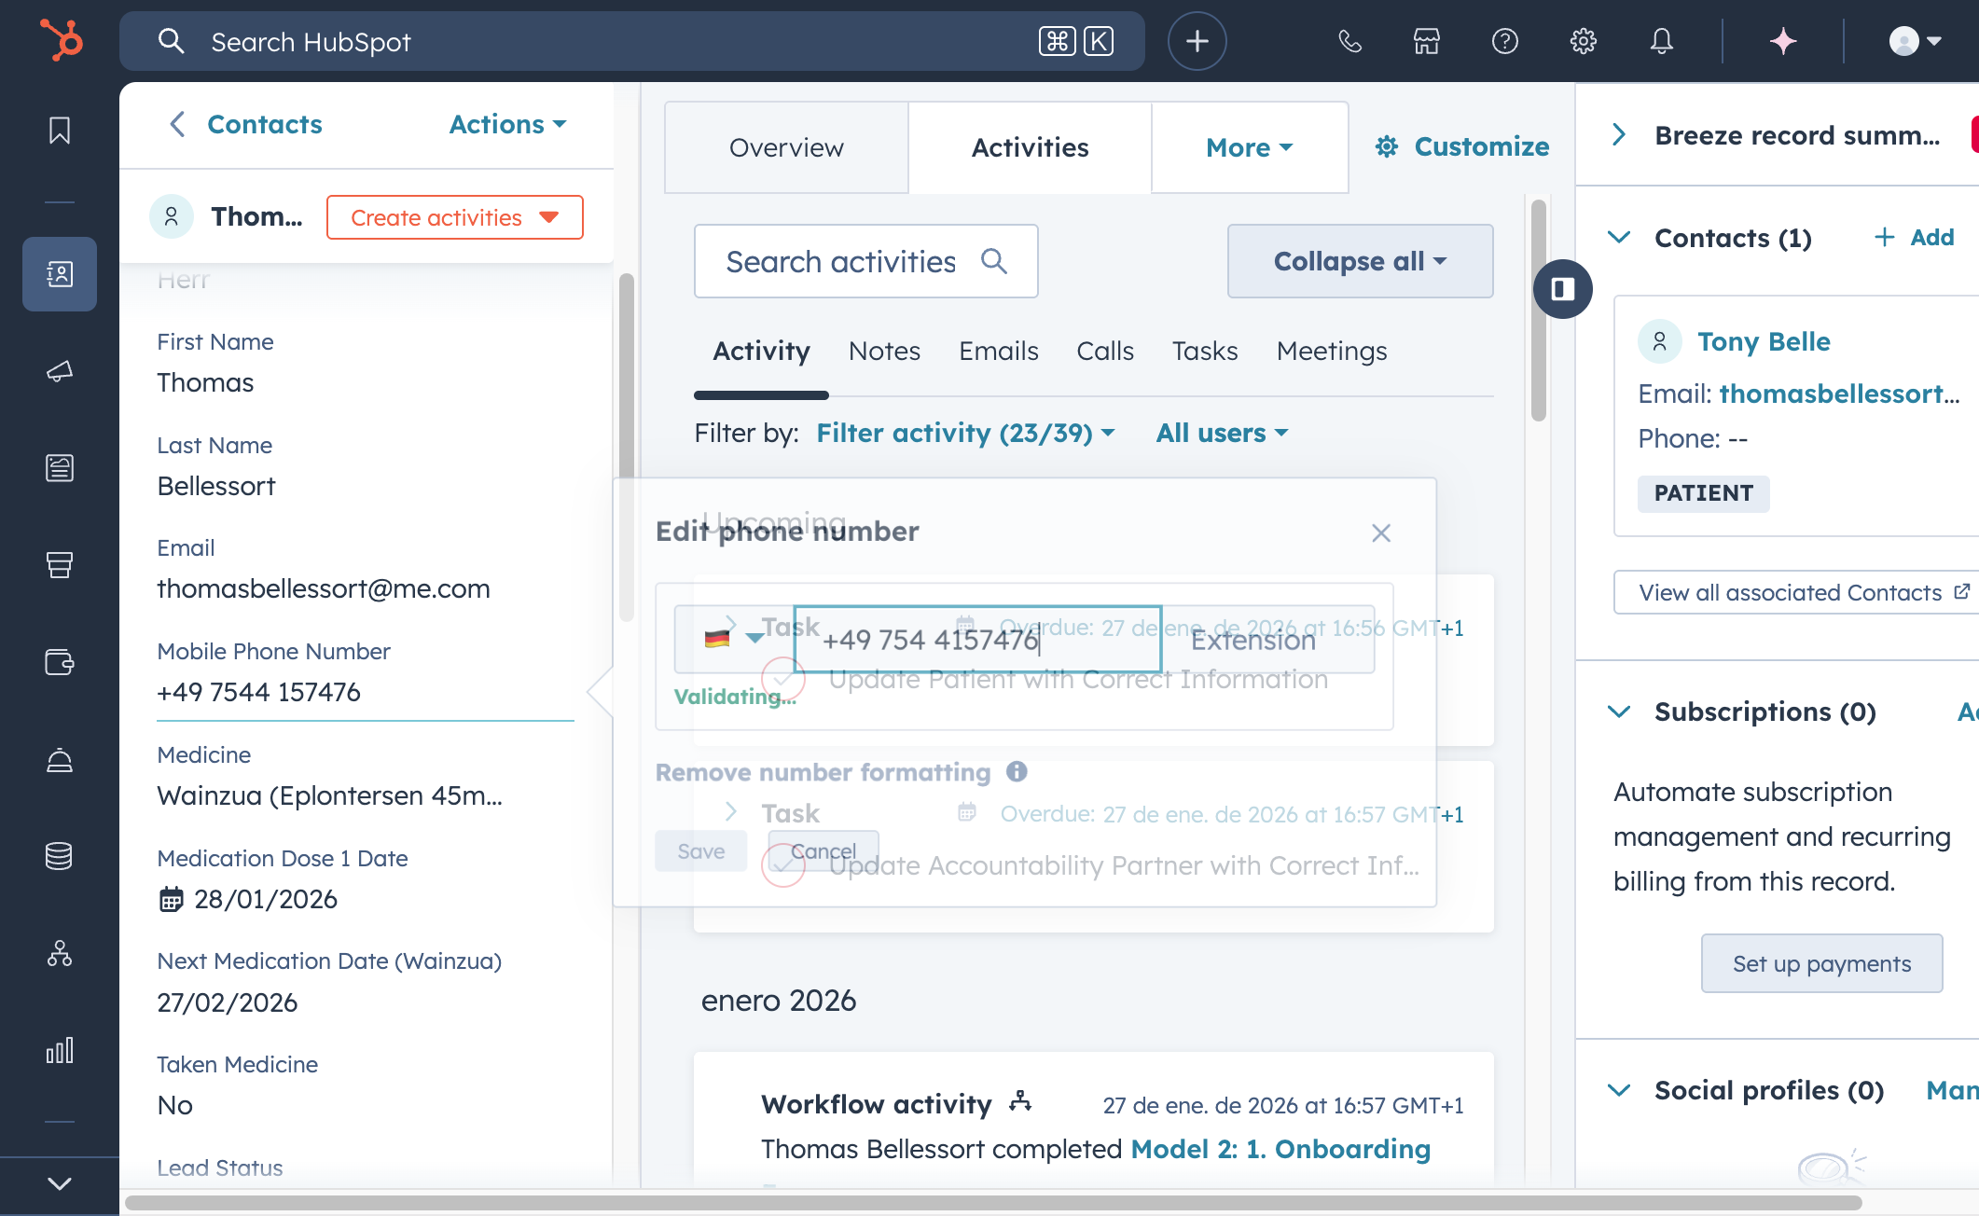Open the country flag code dropdown
This screenshot has width=1979, height=1216.
[734, 639]
